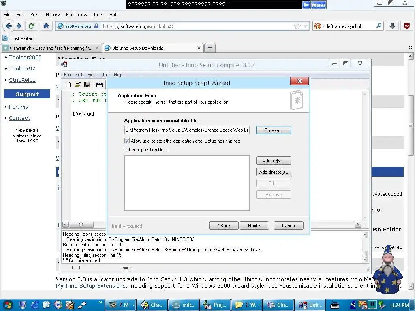Close the Inno Setup Script Wizard dialog

(x=299, y=81)
